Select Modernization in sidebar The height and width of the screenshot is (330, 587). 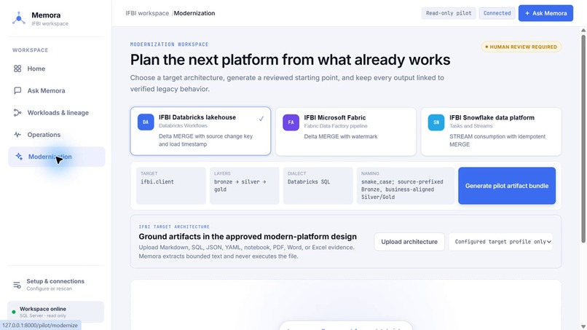point(56,157)
